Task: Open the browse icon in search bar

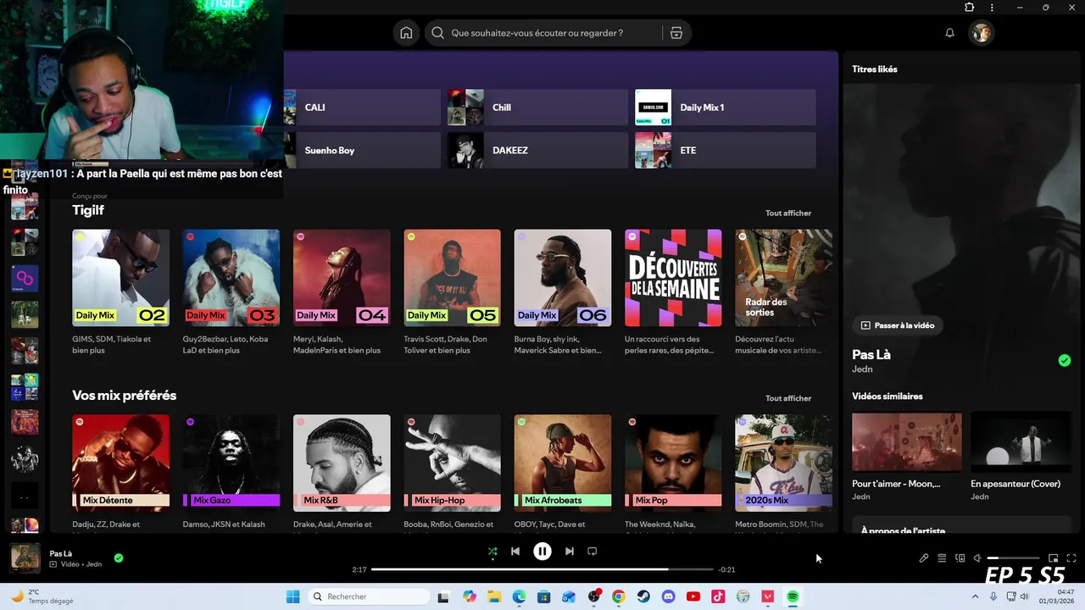Action: [x=676, y=33]
